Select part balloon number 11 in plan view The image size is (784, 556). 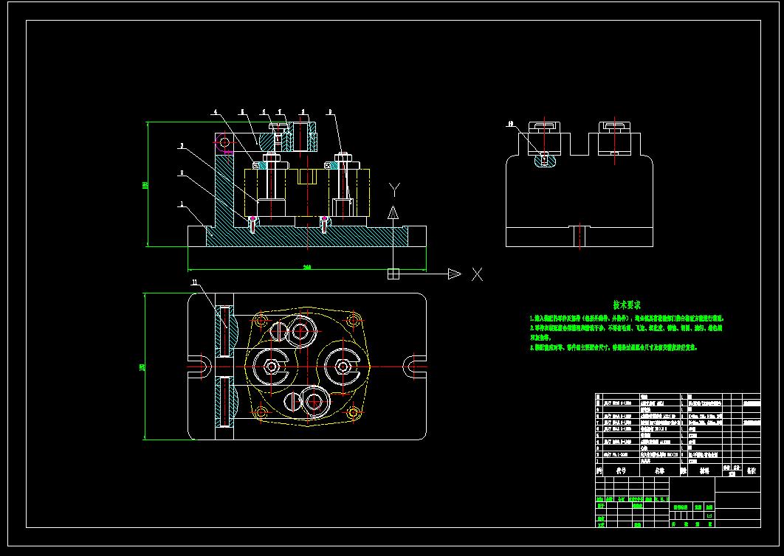coord(195,282)
